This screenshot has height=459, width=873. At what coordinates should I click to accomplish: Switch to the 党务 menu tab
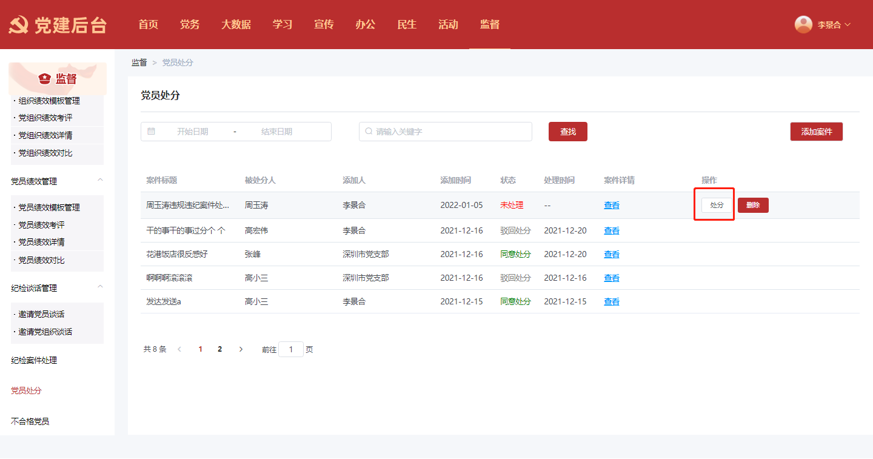click(190, 25)
